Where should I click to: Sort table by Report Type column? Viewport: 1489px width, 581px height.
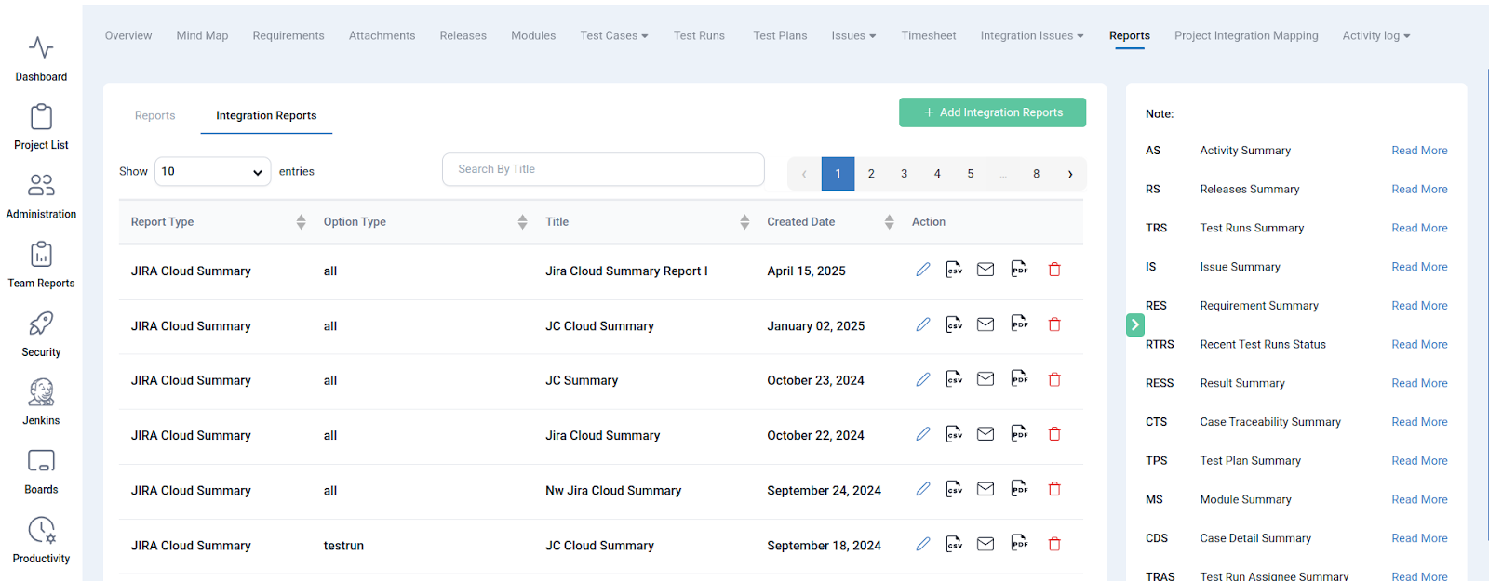click(301, 222)
